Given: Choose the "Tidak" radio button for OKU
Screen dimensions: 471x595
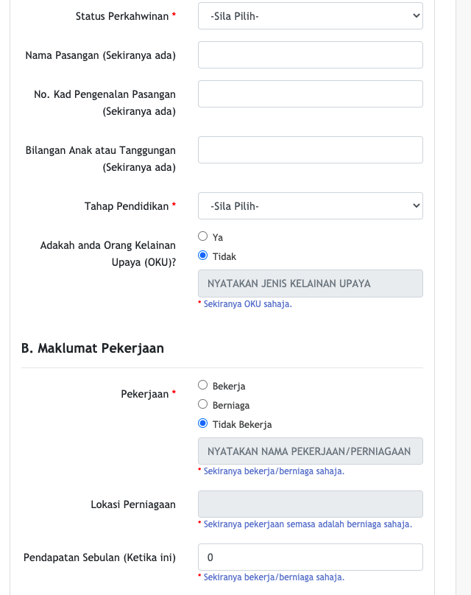Looking at the screenshot, I should [x=203, y=256].
